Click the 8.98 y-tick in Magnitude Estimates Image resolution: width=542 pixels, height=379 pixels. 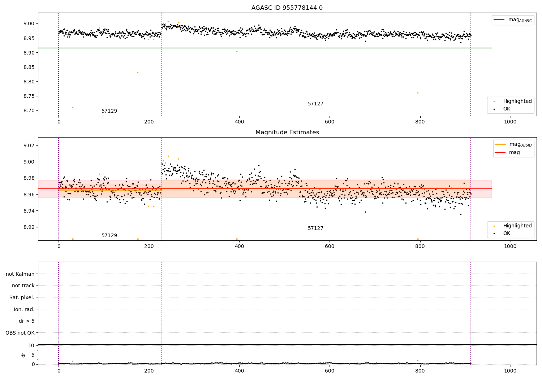(29, 178)
